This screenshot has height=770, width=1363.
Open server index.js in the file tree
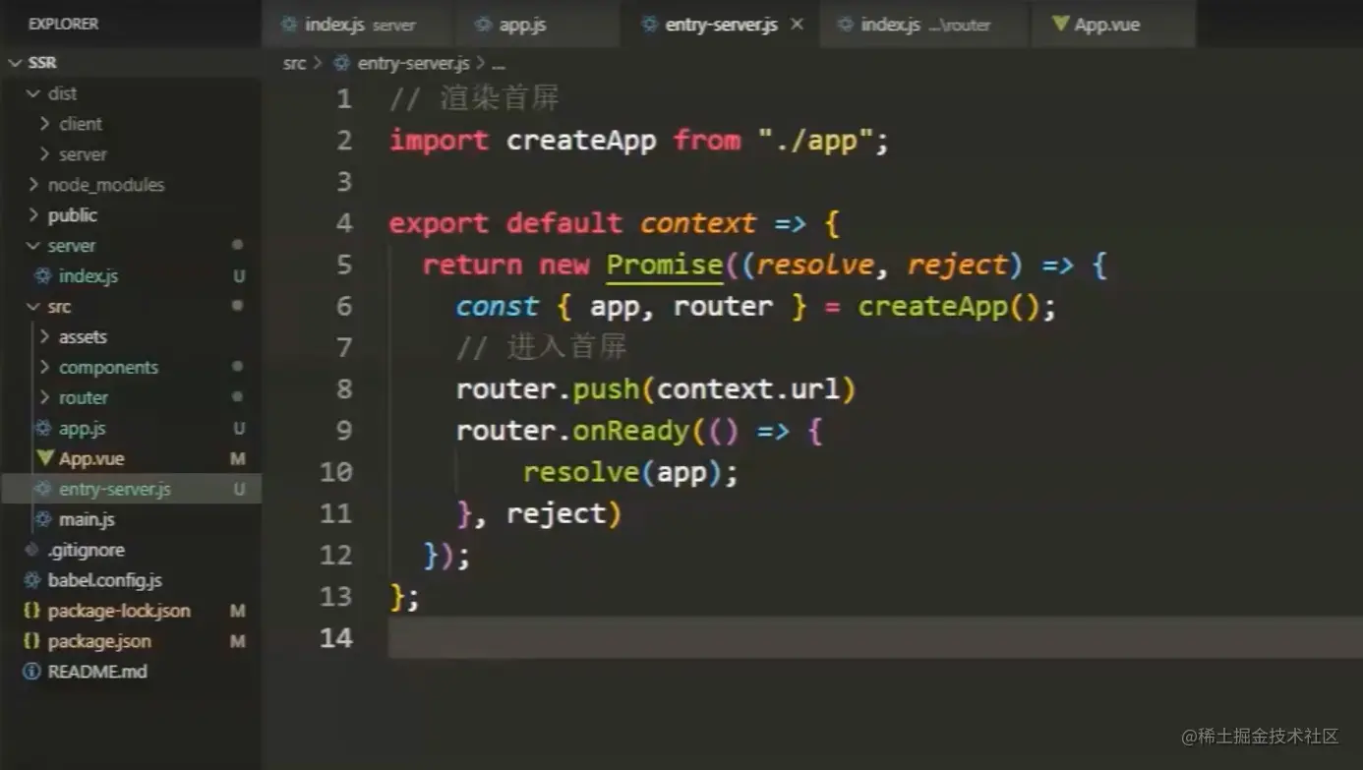[88, 276]
